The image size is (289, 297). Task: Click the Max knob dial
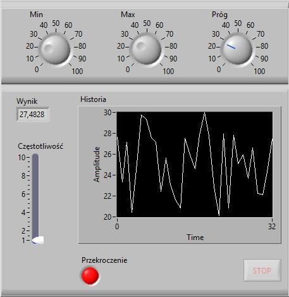pyautogui.click(x=146, y=49)
